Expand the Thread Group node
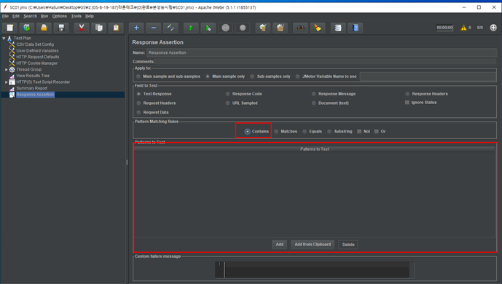Viewport: 502px width, 284px height. (6, 69)
